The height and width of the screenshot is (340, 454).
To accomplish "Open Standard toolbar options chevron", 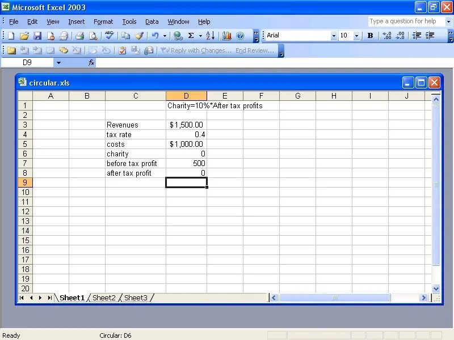I will point(256,36).
